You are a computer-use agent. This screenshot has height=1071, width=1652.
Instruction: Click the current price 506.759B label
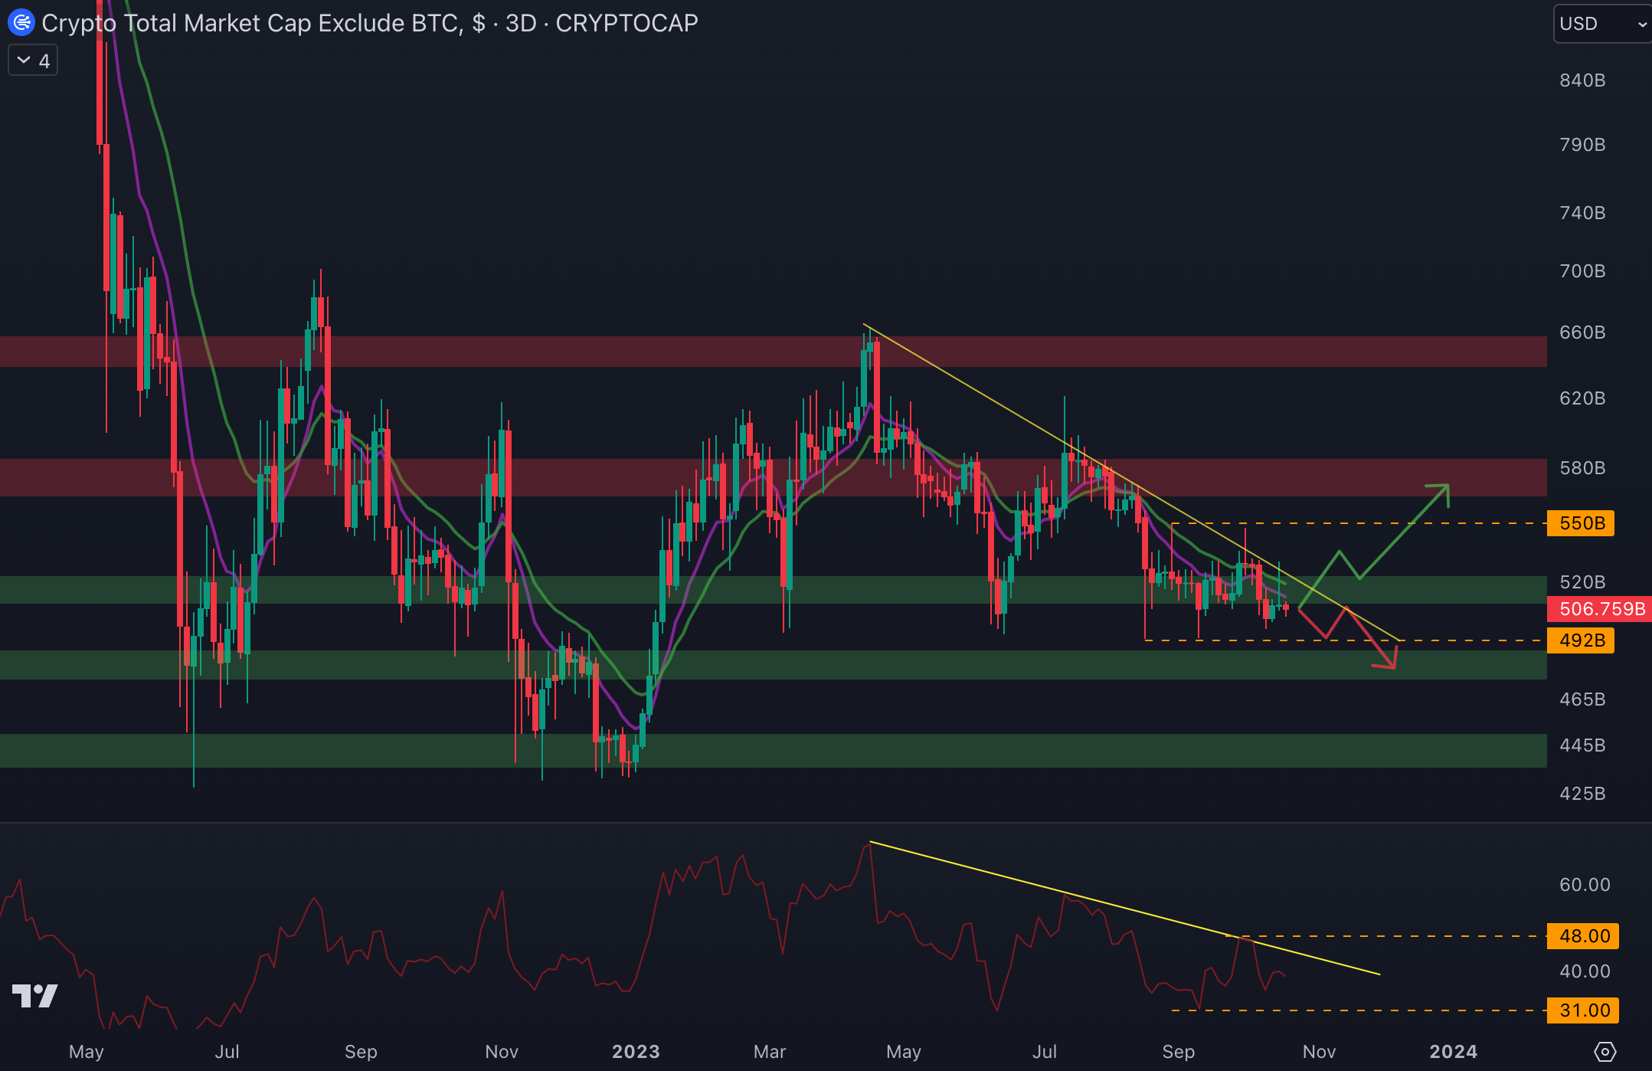(x=1601, y=609)
